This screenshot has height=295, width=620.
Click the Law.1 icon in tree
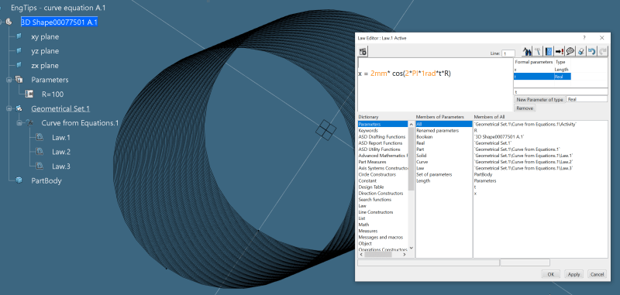40,137
